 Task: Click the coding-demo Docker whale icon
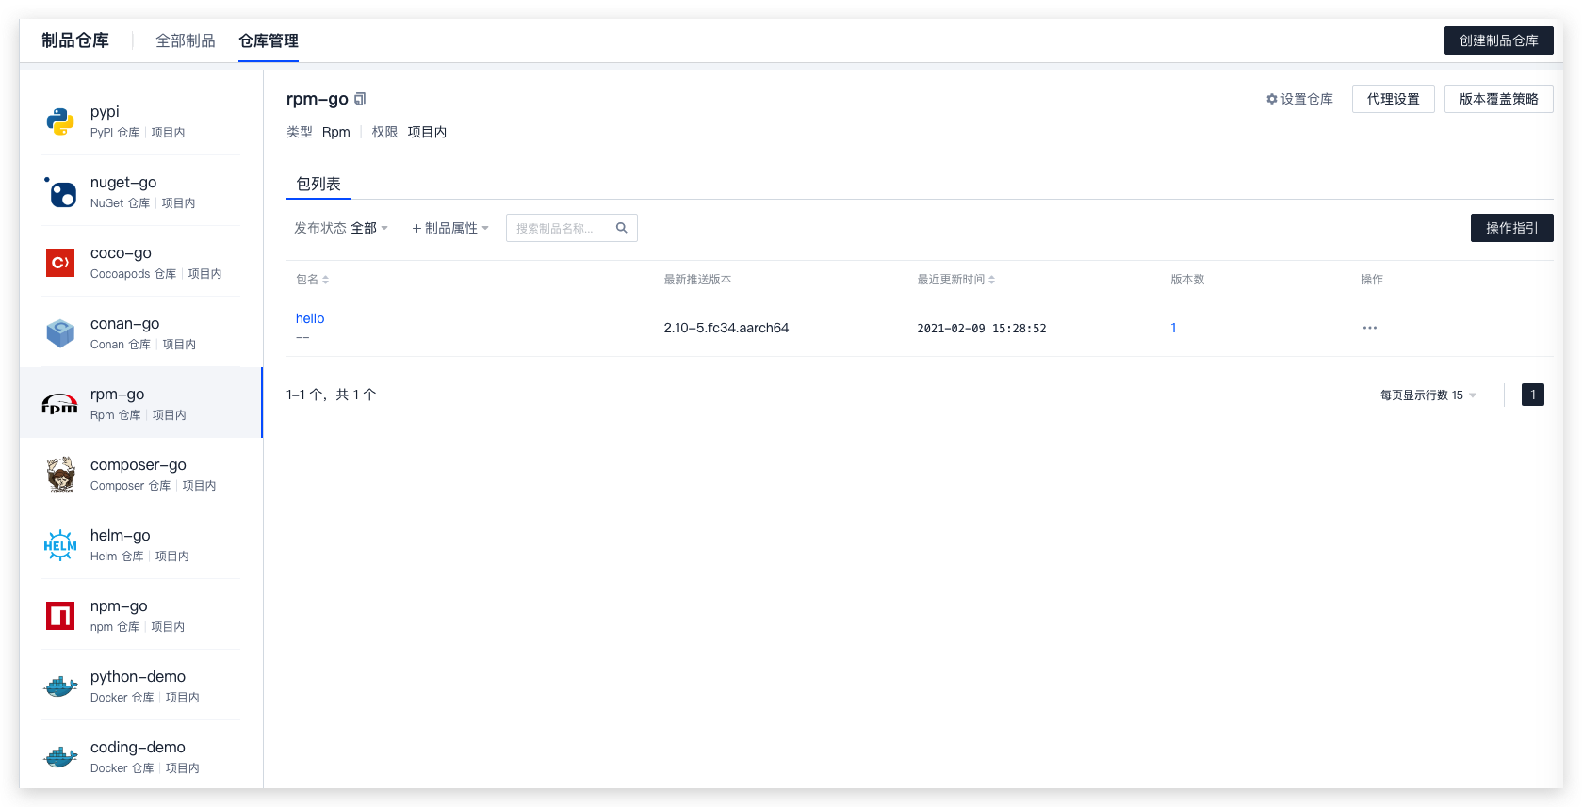coord(60,757)
